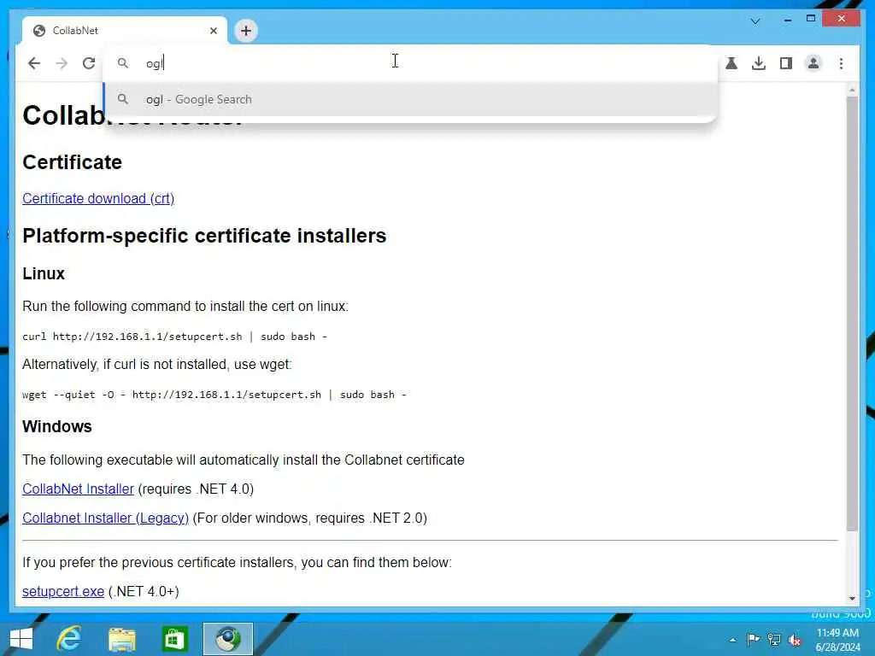Click the wget --quiet command text

(x=214, y=395)
